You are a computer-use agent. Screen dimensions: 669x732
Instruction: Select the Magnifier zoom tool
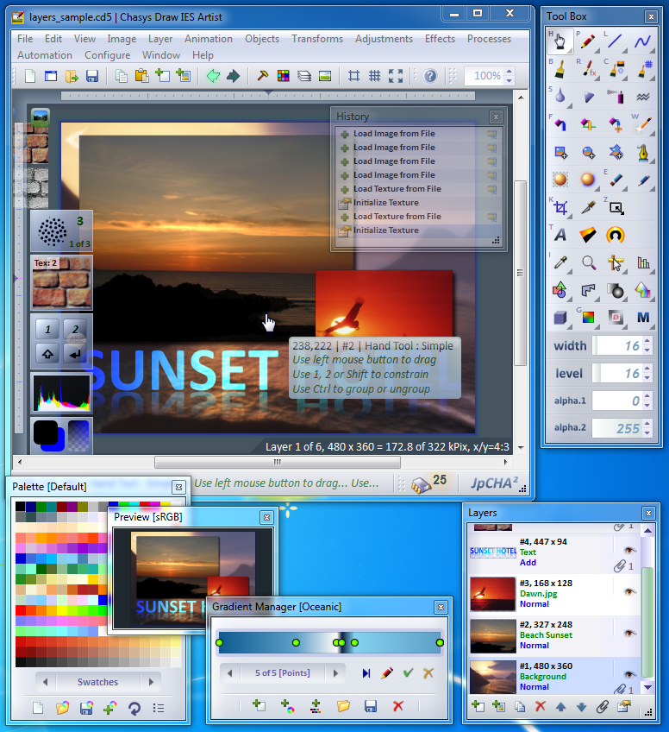tap(588, 262)
